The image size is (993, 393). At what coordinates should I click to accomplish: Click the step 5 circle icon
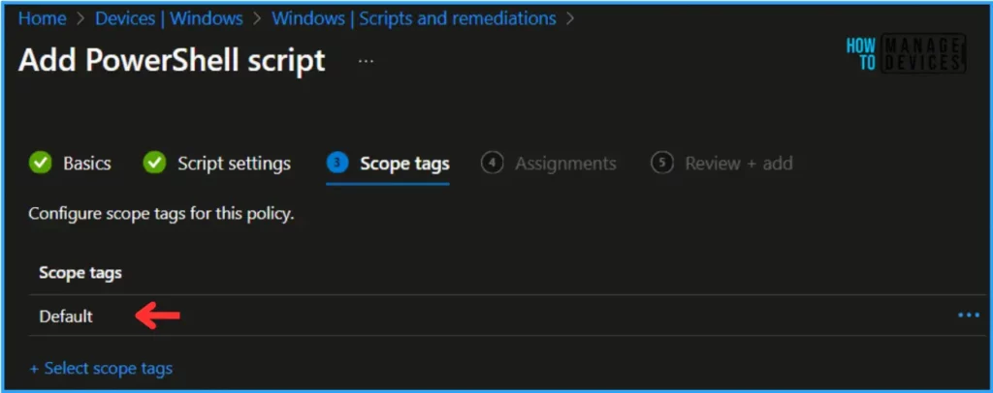click(x=661, y=163)
